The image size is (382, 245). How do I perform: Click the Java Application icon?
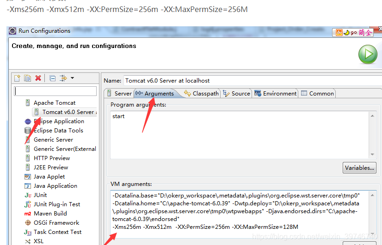(x=28, y=186)
